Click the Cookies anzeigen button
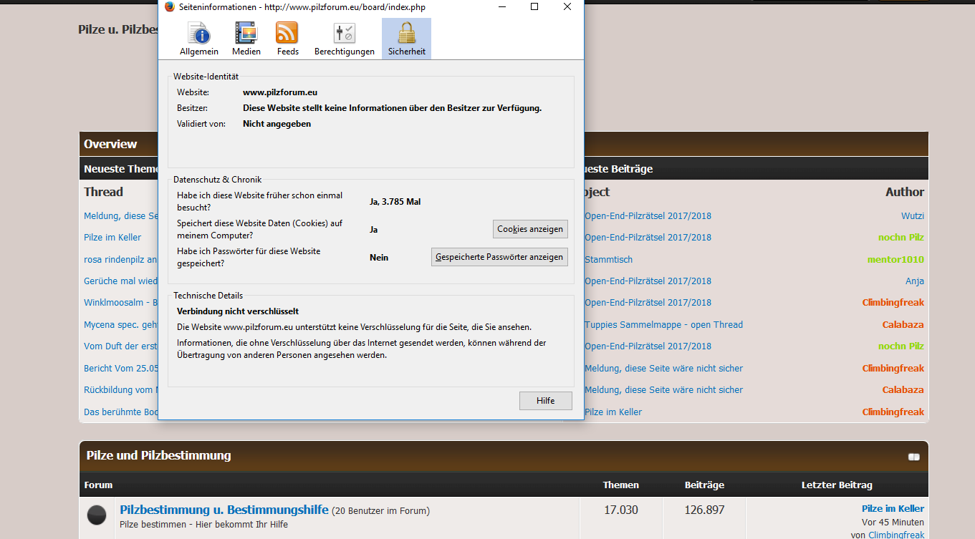 [530, 229]
